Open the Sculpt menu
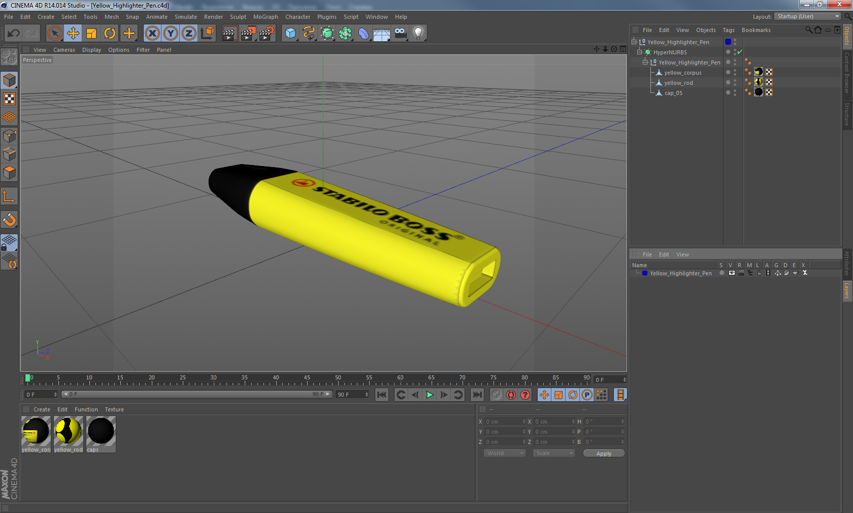The height and width of the screenshot is (513, 853). [238, 17]
